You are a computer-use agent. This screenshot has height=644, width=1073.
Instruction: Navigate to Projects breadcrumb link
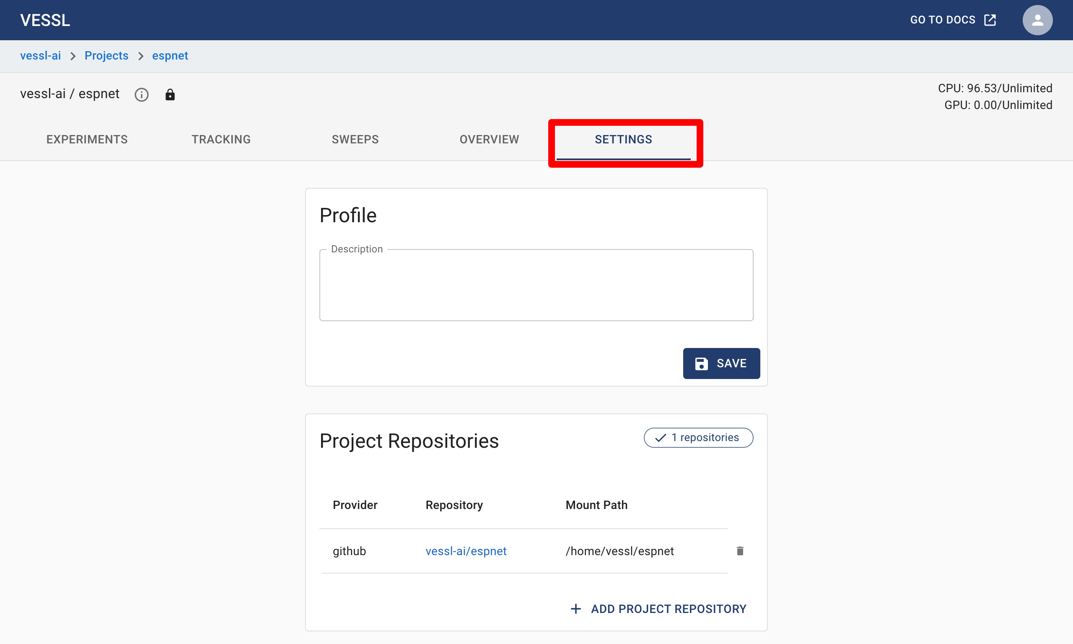106,55
